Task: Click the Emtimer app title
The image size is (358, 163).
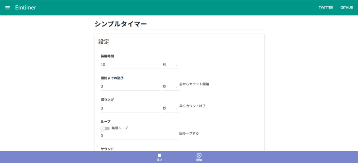Action: pyautogui.click(x=26, y=8)
